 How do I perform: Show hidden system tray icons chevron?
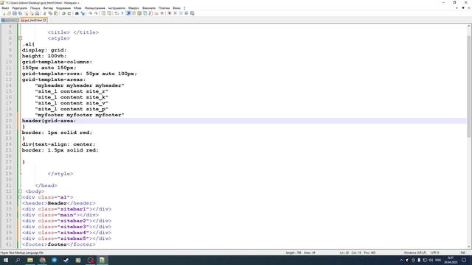coord(401,260)
